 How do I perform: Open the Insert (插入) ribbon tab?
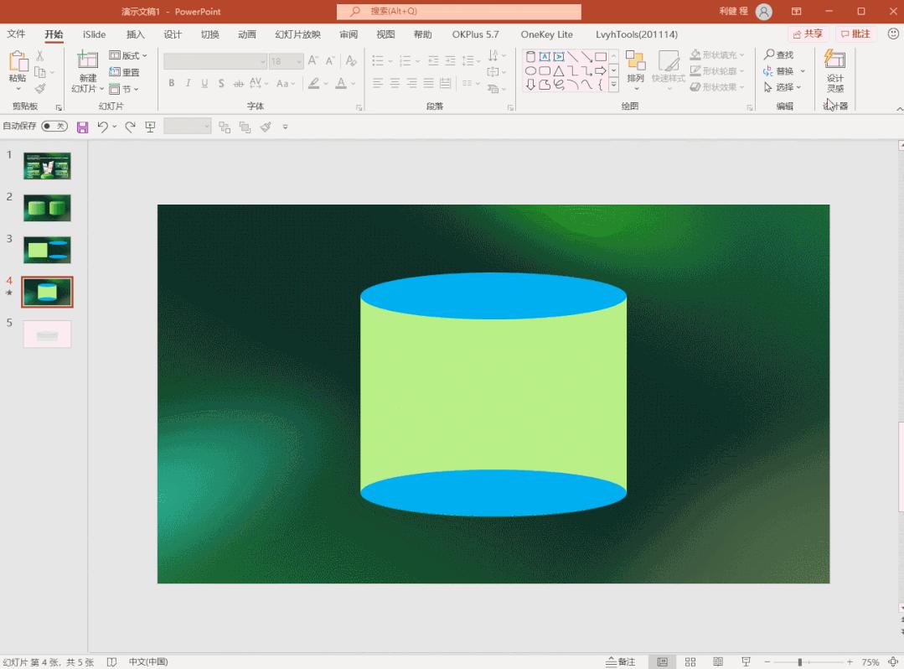click(135, 34)
